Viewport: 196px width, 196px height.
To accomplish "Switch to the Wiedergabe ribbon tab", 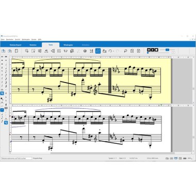I will point(68,45).
